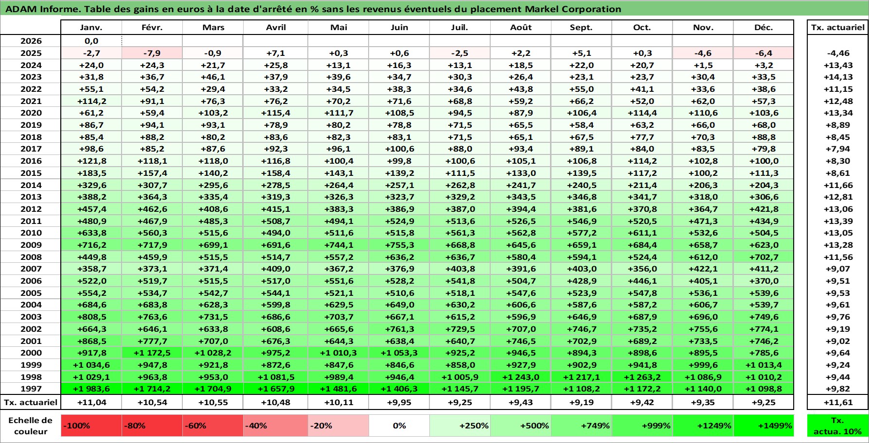
Task: Click the +55,0 cell in 2022
Action: 581,89
